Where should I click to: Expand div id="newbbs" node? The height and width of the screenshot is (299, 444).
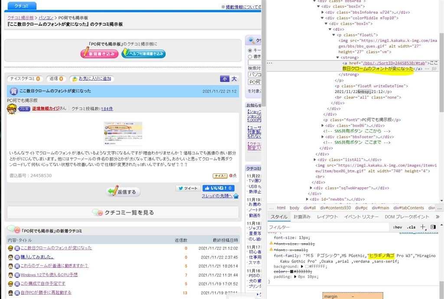307,199
